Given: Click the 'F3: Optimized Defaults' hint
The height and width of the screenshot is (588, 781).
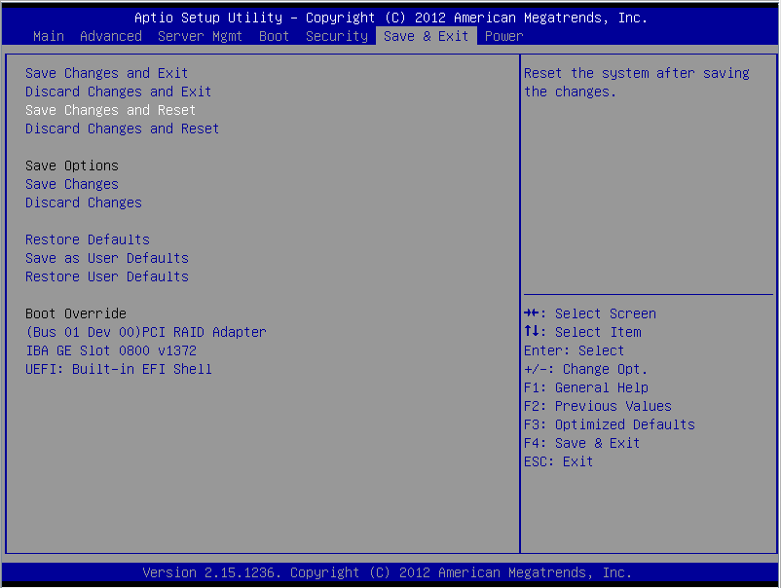Looking at the screenshot, I should click(610, 424).
